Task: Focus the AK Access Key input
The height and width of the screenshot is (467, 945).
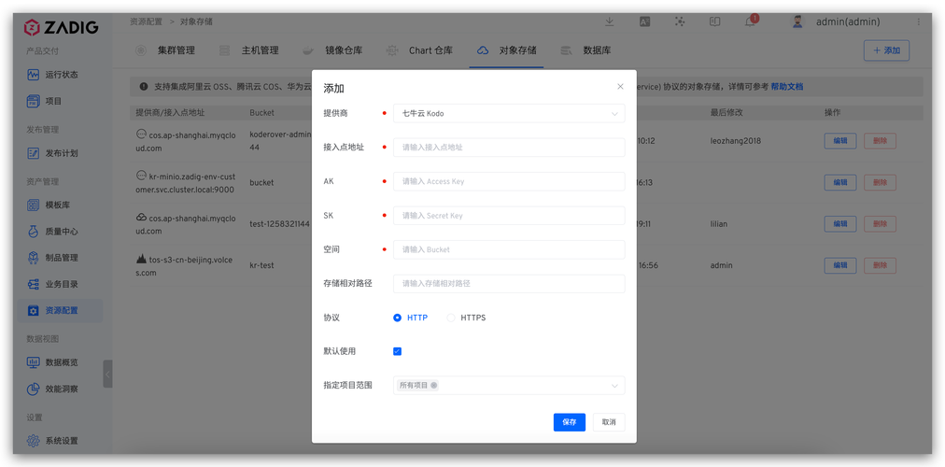Action: click(509, 181)
